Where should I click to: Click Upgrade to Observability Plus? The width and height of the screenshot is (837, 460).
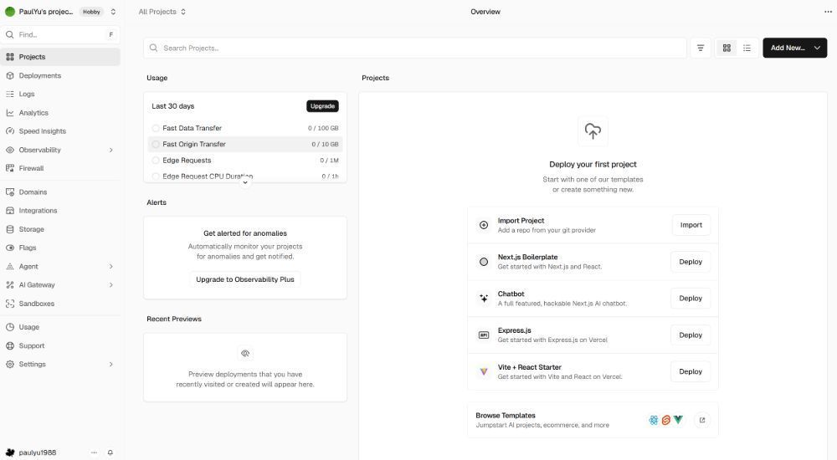[245, 279]
